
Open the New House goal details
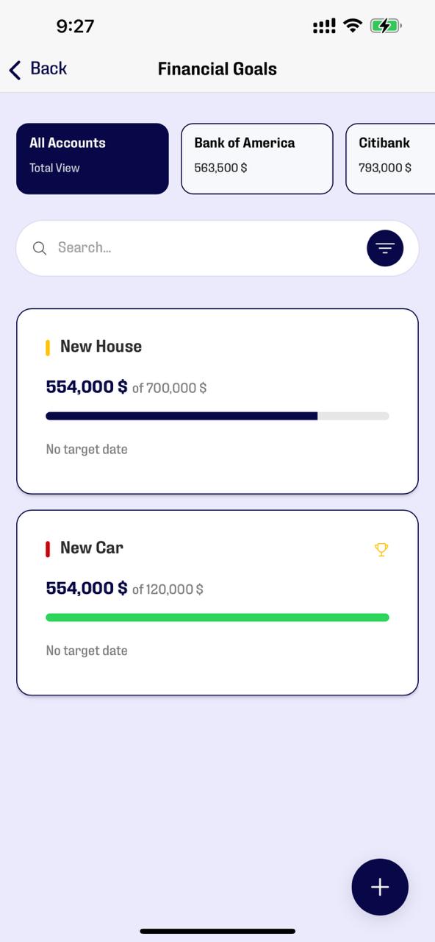217,401
